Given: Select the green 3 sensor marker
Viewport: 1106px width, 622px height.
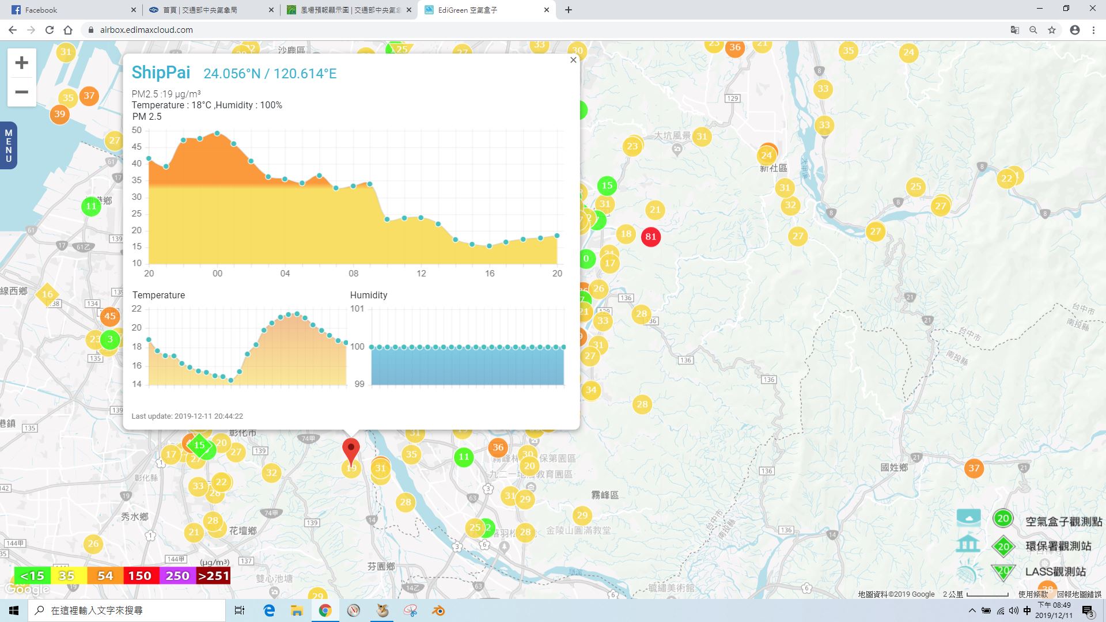Looking at the screenshot, I should pos(110,339).
